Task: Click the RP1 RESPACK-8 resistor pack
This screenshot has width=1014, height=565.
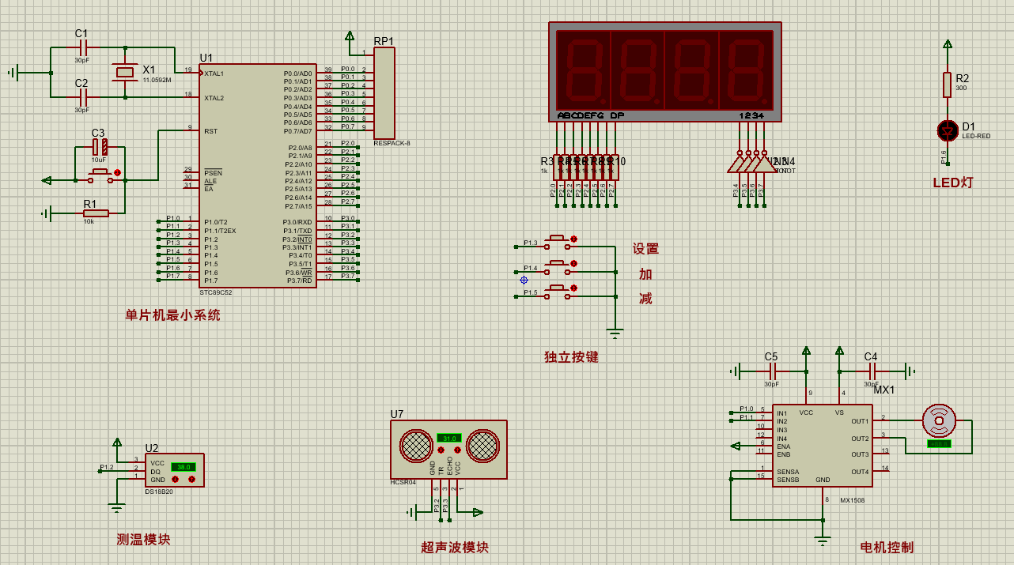Action: 384,93
